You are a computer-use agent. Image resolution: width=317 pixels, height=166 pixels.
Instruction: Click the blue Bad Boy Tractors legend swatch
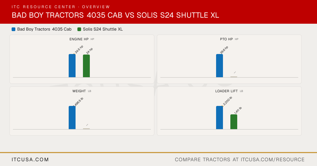point(13,29)
